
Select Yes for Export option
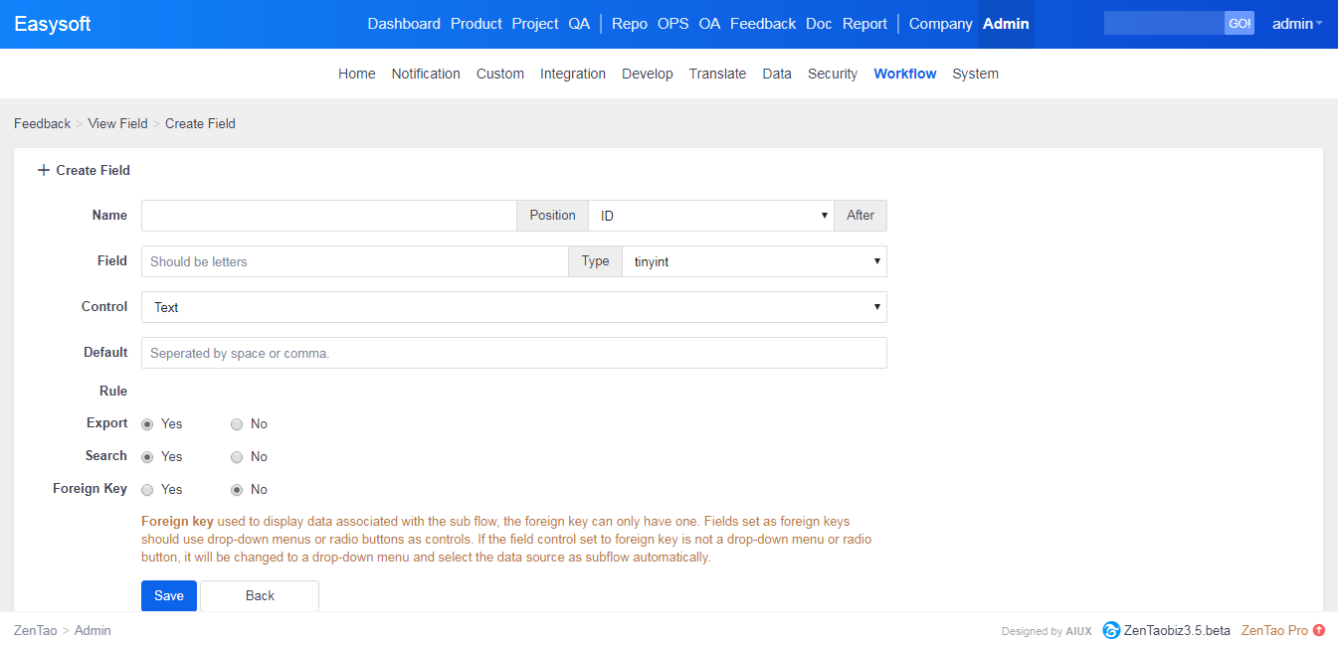147,424
